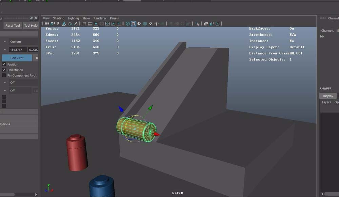This screenshot has height=197, width=339.
Task: Toggle the Film Gate icon
Action: click(90, 24)
